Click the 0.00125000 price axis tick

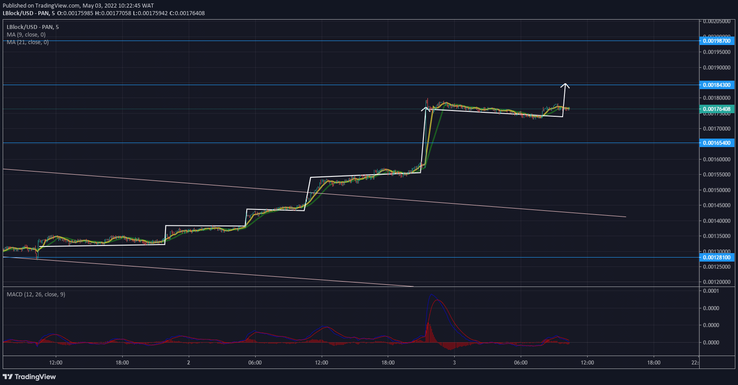(x=717, y=267)
